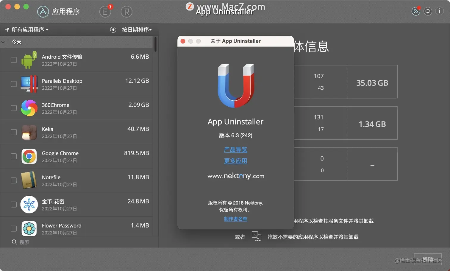Viewport: 450px width, 271px height.
Task: Click the Google Chrome 819.5 MB size
Action: pos(137,153)
